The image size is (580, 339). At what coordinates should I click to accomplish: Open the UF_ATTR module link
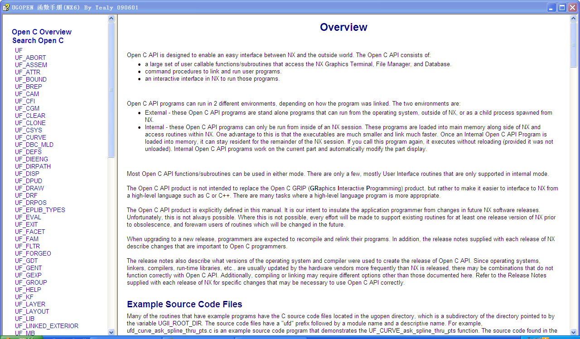click(x=28, y=72)
